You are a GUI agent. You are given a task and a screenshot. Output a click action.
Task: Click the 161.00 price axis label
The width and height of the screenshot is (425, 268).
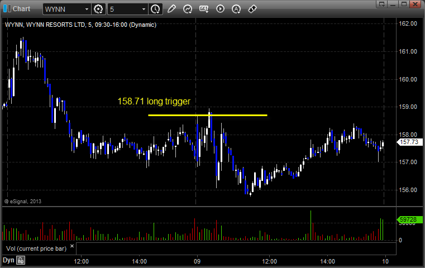(x=408, y=51)
